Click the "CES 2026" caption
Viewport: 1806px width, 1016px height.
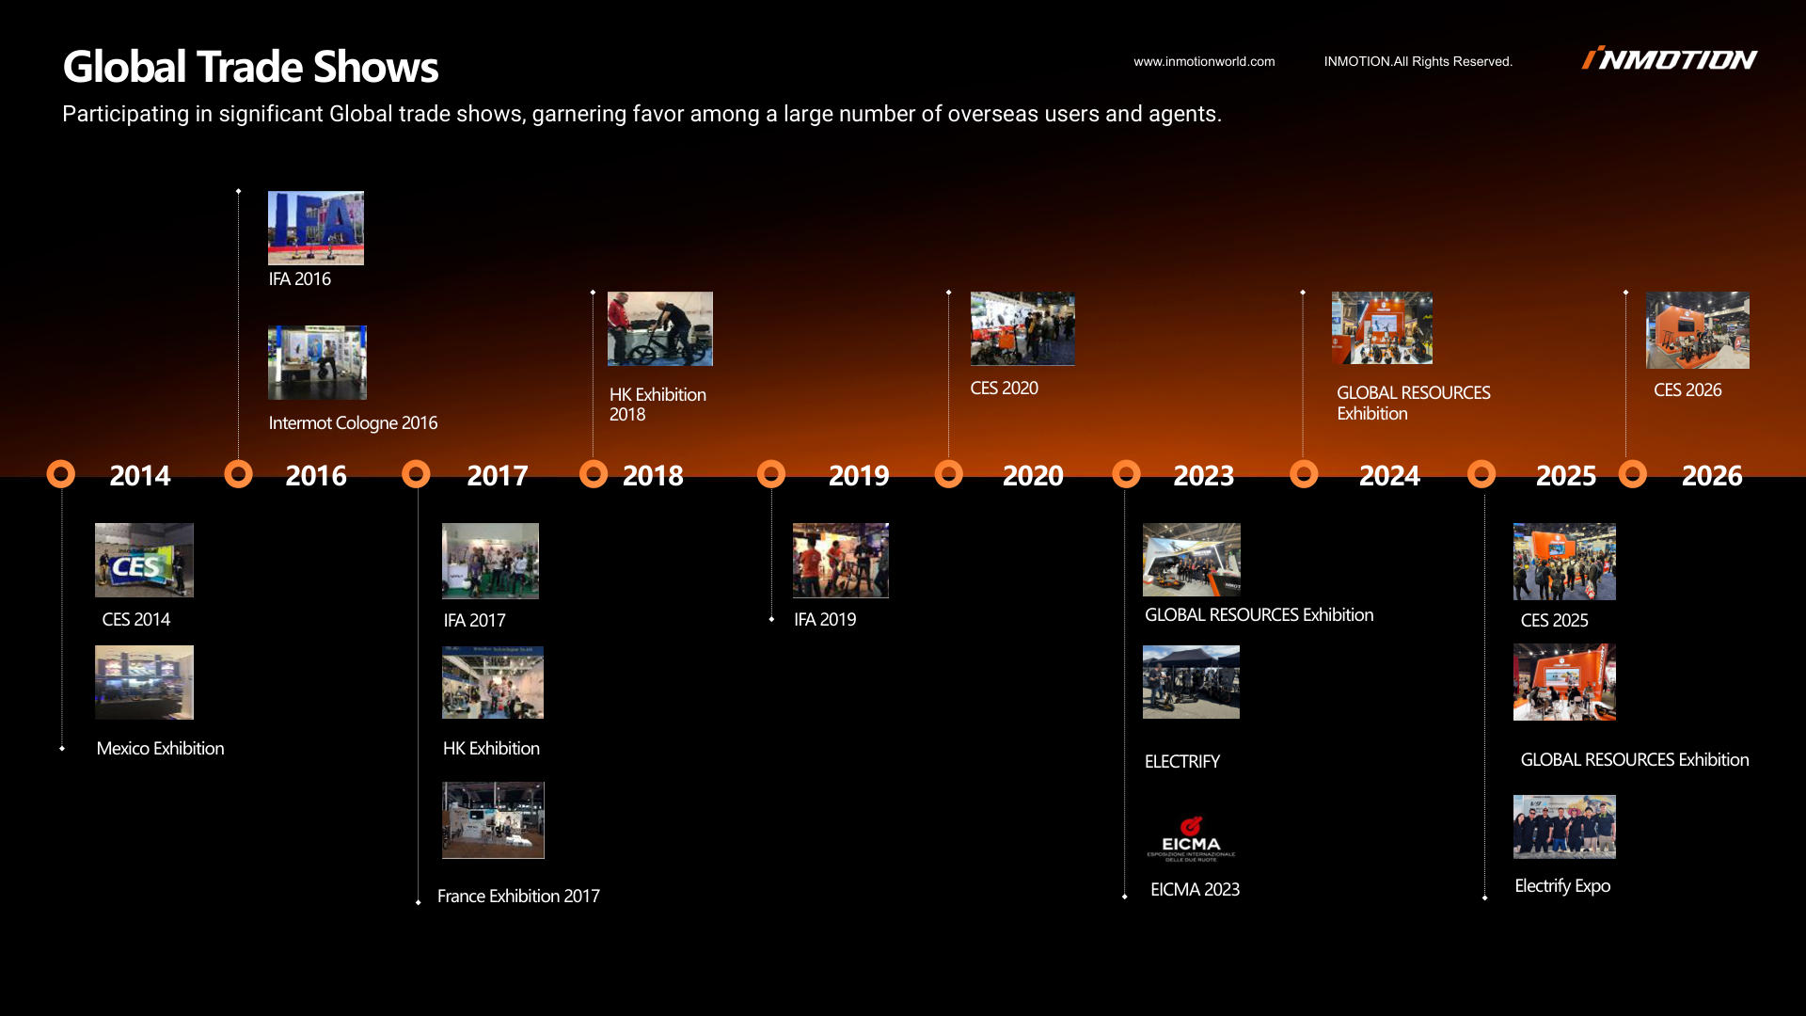[x=1687, y=390]
